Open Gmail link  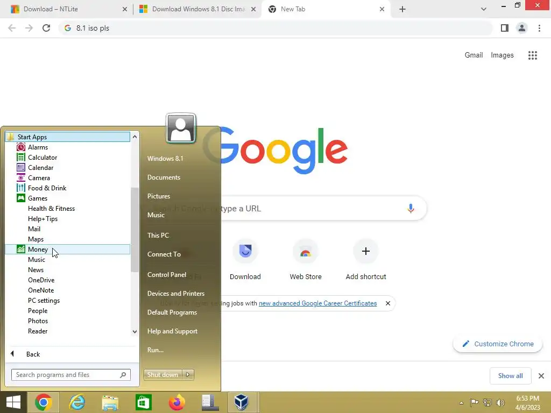pos(474,55)
